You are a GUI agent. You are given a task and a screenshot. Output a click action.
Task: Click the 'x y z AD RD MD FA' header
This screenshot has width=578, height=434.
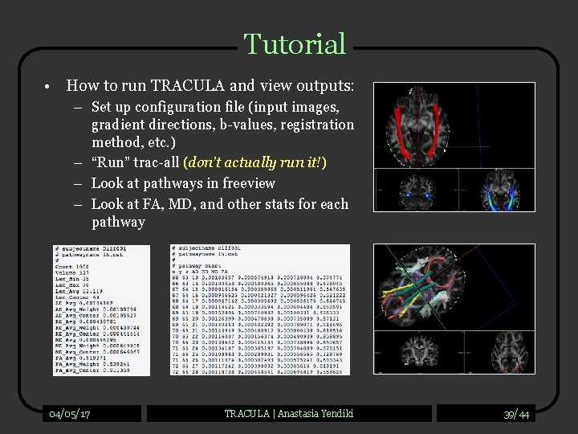(x=200, y=272)
